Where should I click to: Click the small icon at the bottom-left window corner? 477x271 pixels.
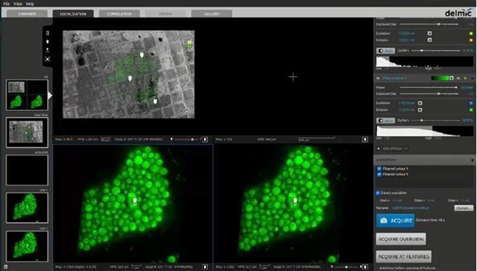[x=6, y=267]
